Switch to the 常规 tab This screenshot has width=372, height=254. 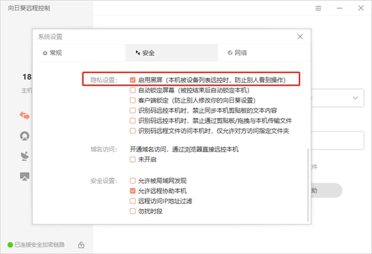79,53
